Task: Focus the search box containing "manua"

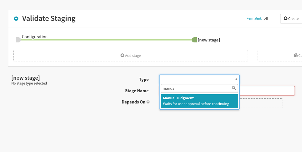Action: [196, 88]
